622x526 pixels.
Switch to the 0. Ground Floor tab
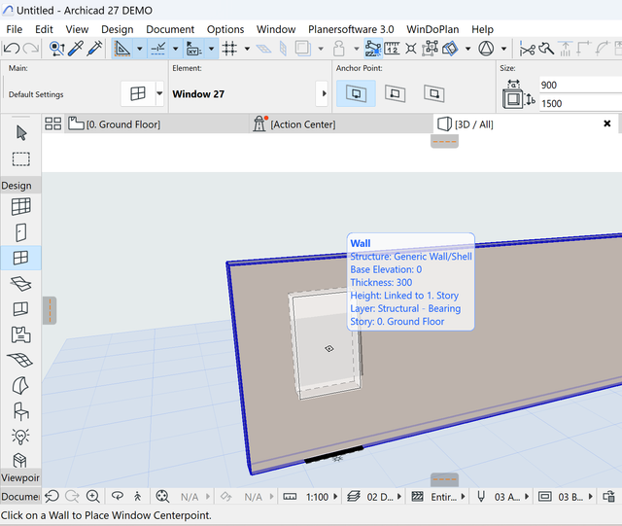122,124
